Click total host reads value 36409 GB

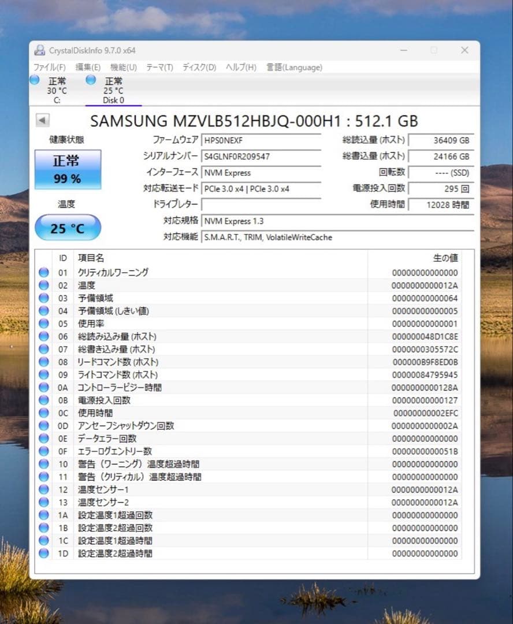click(x=441, y=140)
